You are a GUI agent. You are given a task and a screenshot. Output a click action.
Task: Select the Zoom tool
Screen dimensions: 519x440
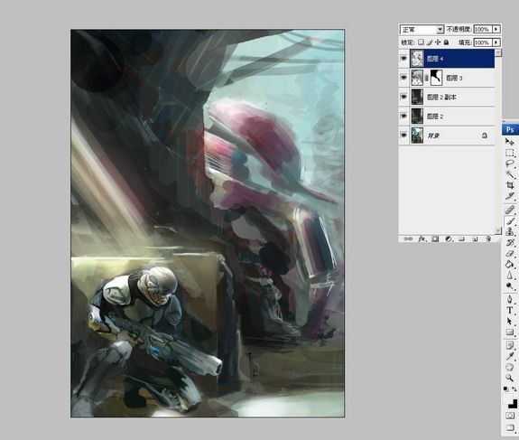[x=510, y=378]
